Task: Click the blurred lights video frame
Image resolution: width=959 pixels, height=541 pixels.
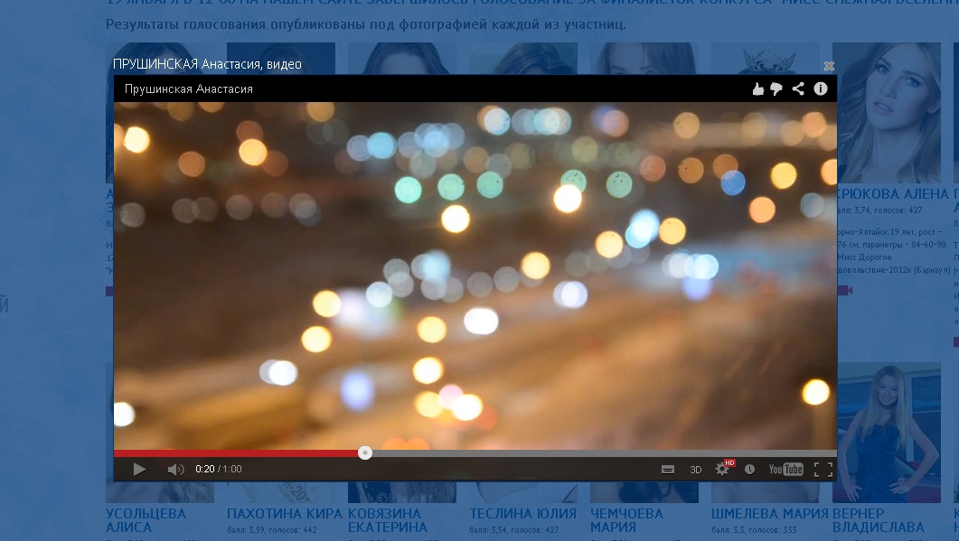Action: point(475,275)
